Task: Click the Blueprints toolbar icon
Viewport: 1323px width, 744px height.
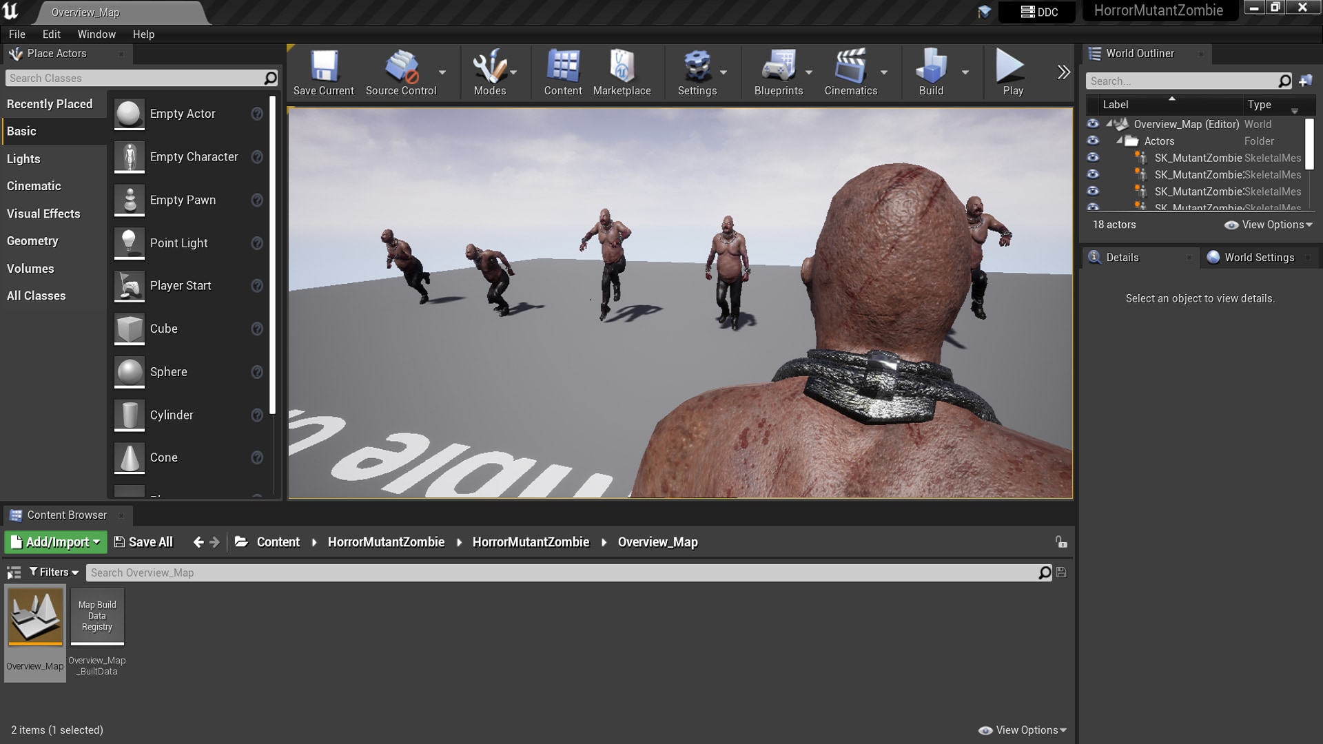Action: [x=779, y=72]
